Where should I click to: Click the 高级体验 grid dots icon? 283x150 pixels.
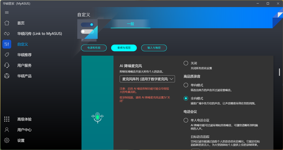coord(7,119)
